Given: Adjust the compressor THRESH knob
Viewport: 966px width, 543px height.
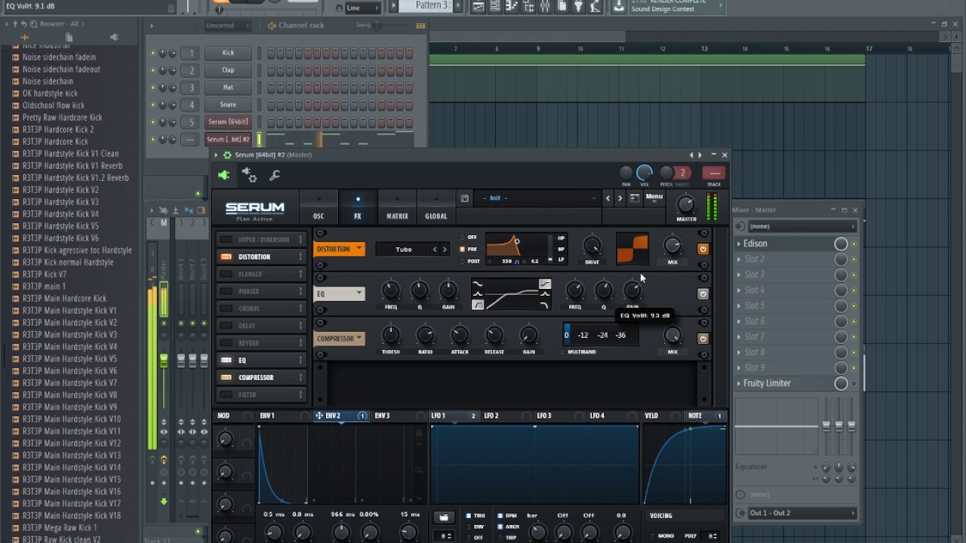Looking at the screenshot, I should (x=391, y=335).
